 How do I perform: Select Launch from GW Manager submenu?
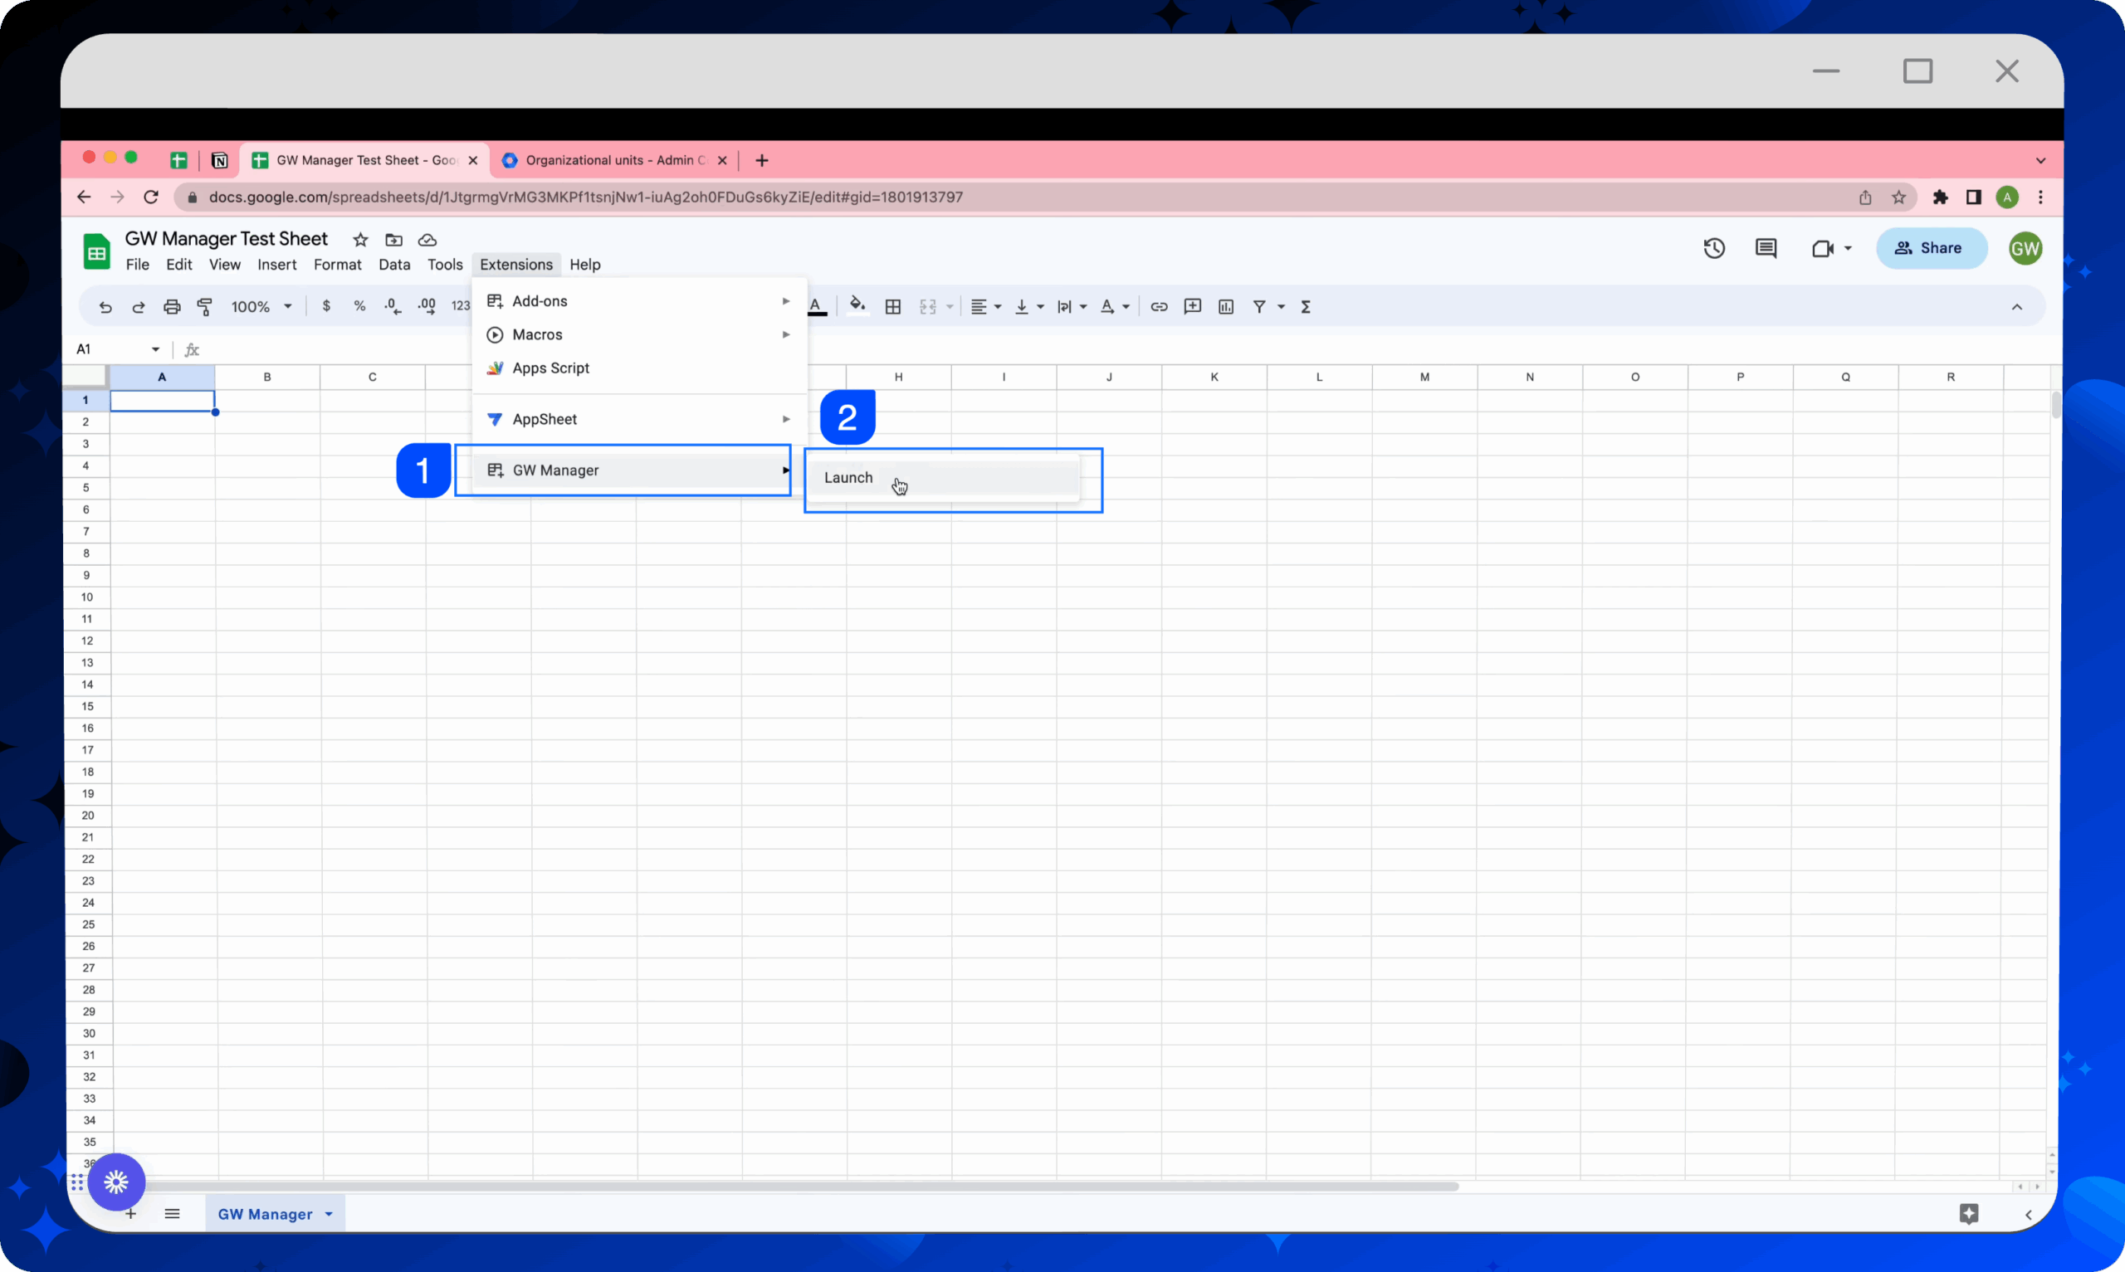pos(848,477)
